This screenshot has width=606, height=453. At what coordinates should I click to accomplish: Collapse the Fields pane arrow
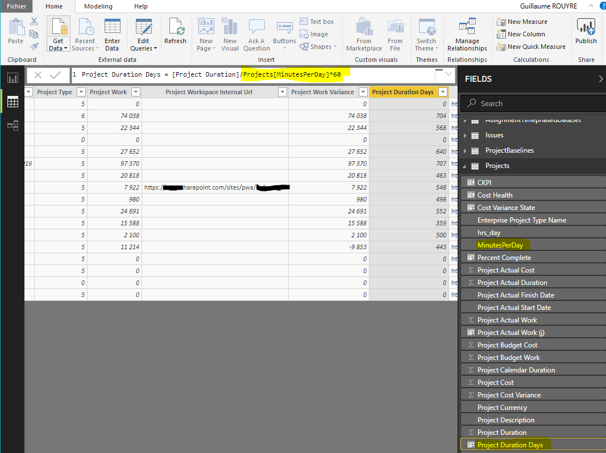(600, 79)
